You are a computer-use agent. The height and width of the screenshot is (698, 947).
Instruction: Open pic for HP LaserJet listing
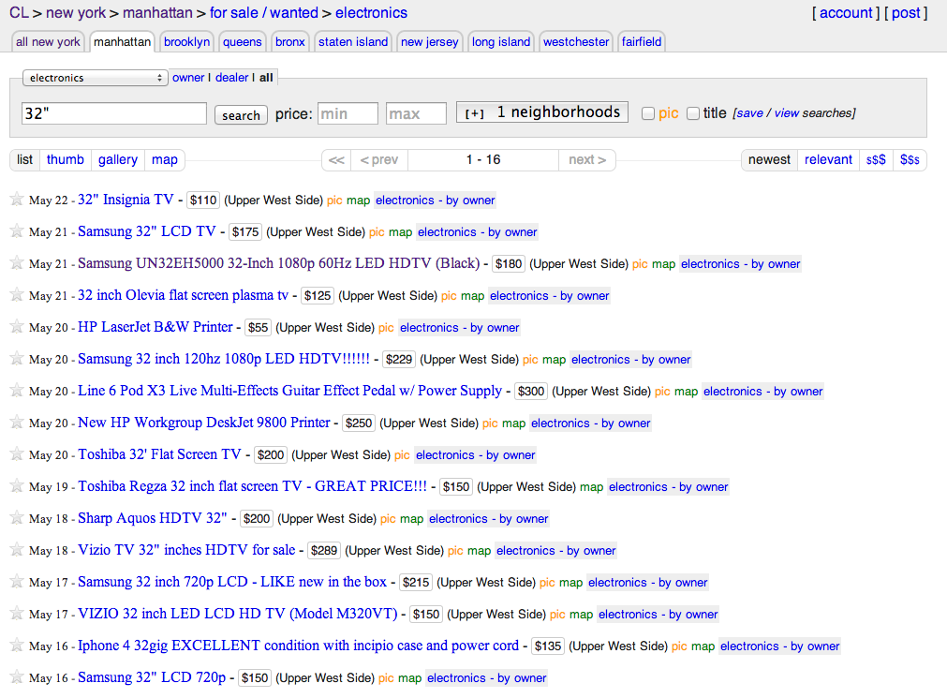(386, 328)
